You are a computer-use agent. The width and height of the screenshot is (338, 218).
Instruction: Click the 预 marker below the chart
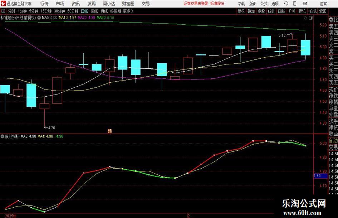point(110,131)
